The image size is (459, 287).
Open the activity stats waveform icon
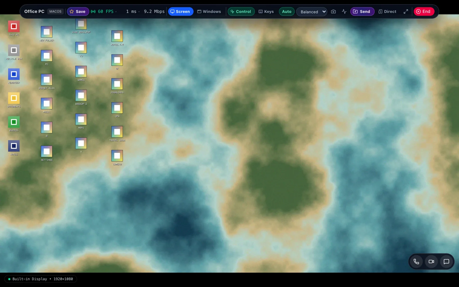tap(344, 11)
